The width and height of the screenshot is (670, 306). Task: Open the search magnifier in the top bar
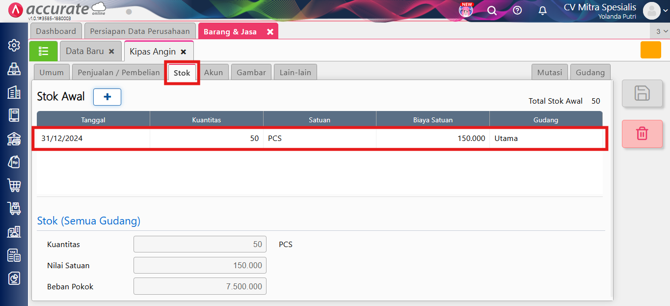point(492,10)
